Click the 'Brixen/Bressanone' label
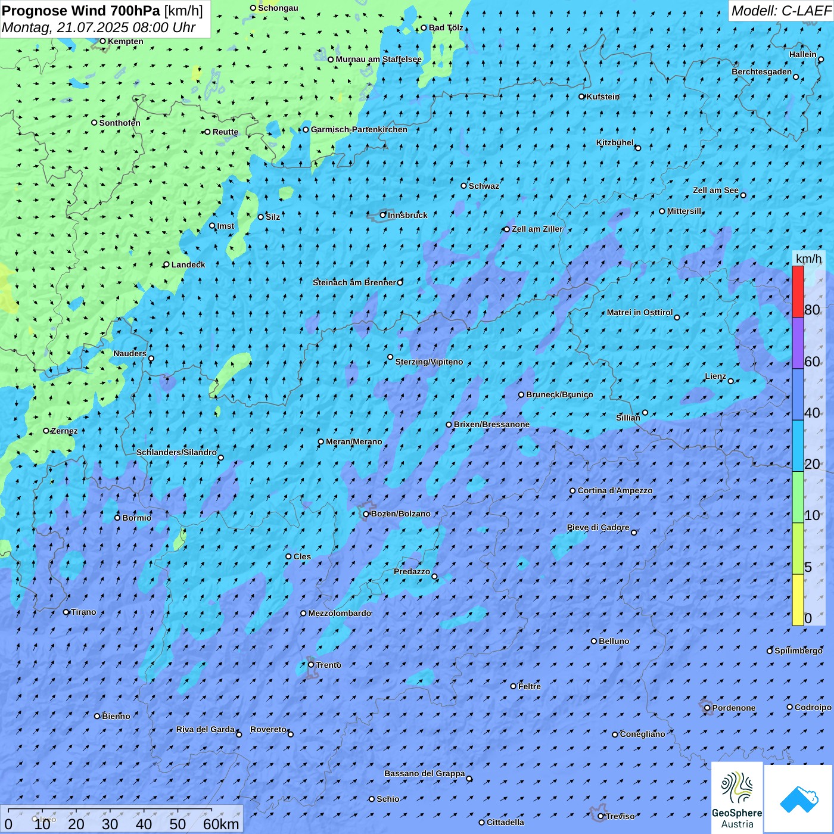 492,424
